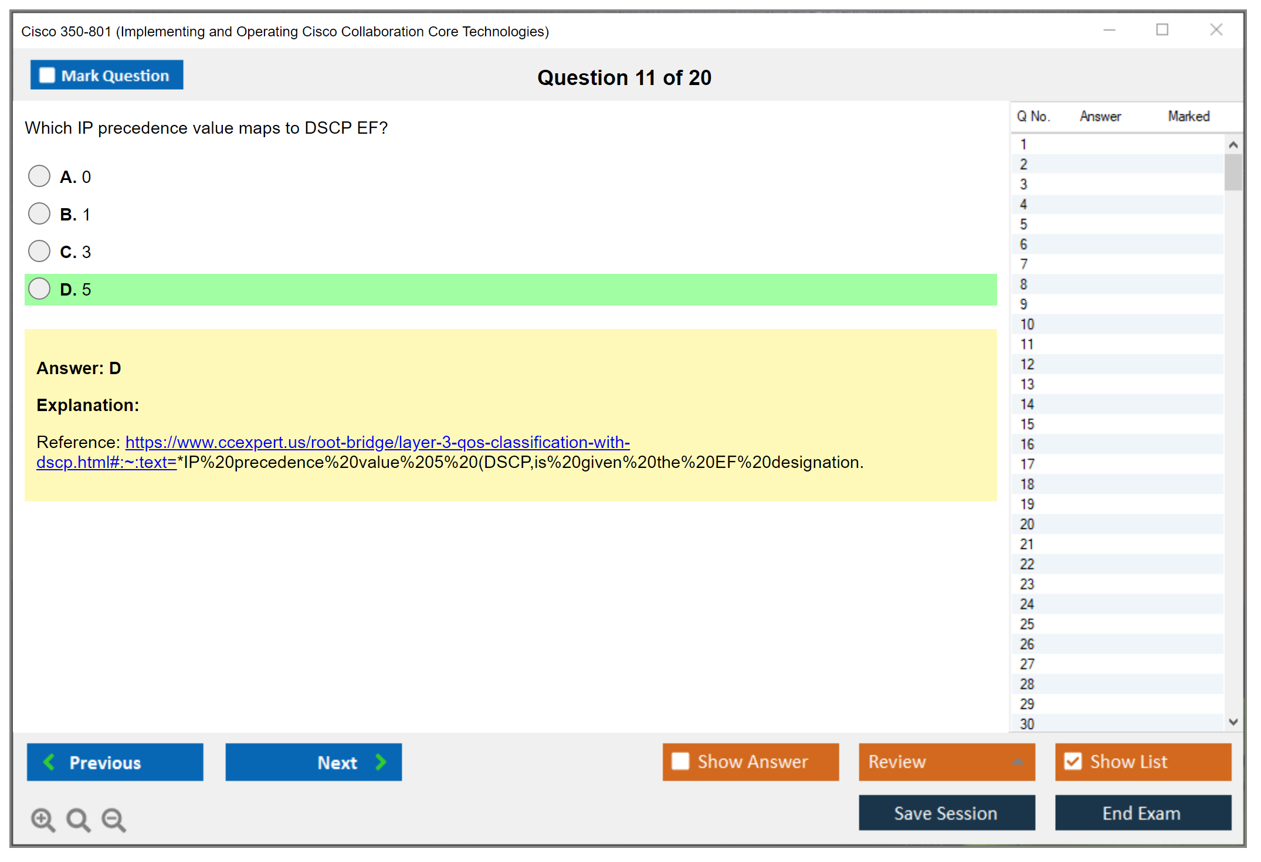The image size is (1261, 862).
Task: Jump to question 15 in list
Action: 1027,424
